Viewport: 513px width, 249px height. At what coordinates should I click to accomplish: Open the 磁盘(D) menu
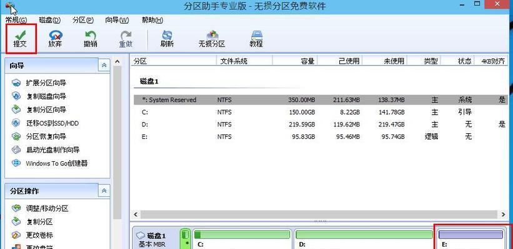pos(50,20)
